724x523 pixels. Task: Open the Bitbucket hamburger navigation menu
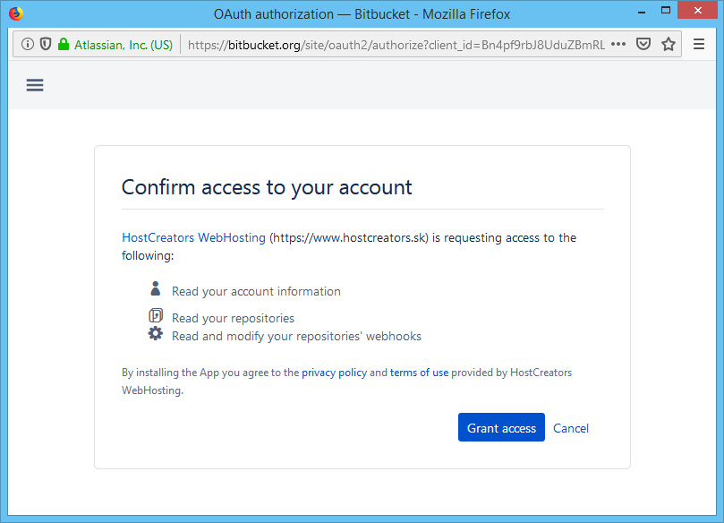(x=35, y=85)
